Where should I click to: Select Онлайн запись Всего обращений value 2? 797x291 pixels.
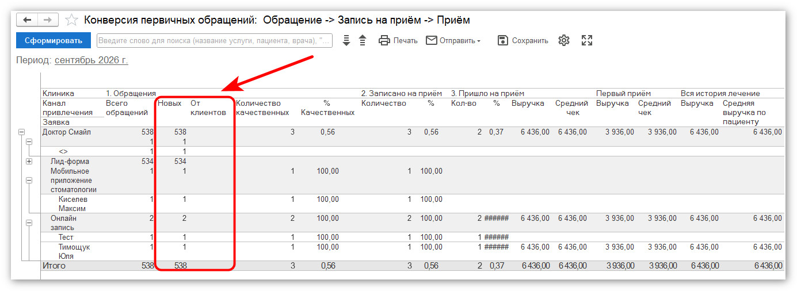151,219
